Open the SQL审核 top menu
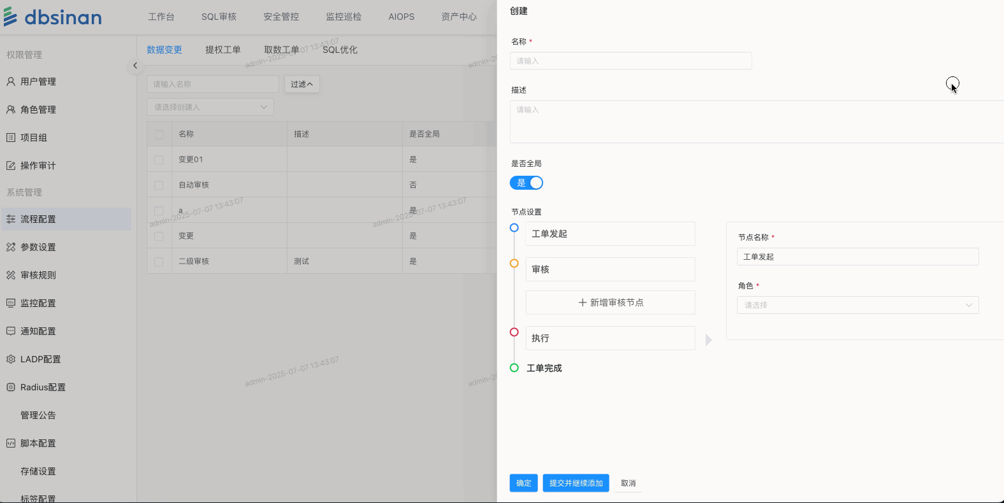Viewport: 1004px width, 503px height. point(219,17)
